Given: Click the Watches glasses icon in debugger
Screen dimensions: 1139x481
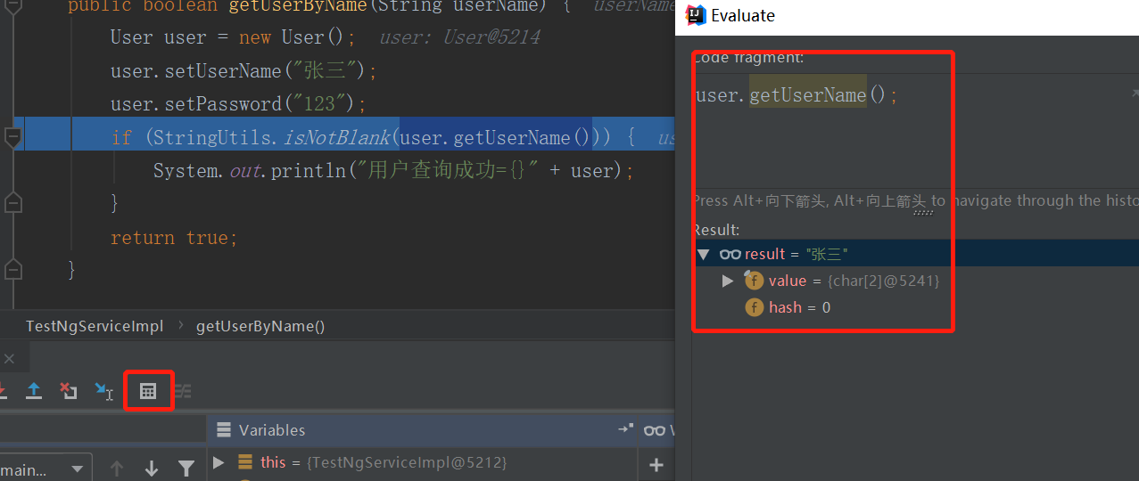Looking at the screenshot, I should click(655, 430).
